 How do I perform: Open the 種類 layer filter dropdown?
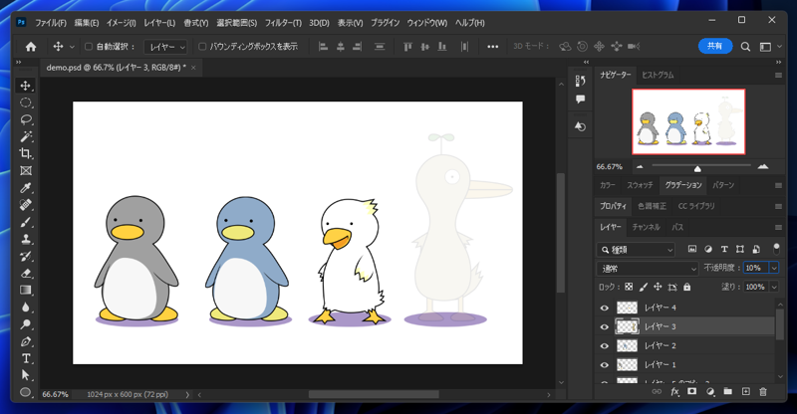click(x=637, y=249)
